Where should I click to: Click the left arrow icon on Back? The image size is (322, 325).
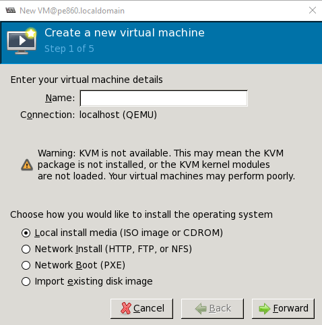click(201, 309)
